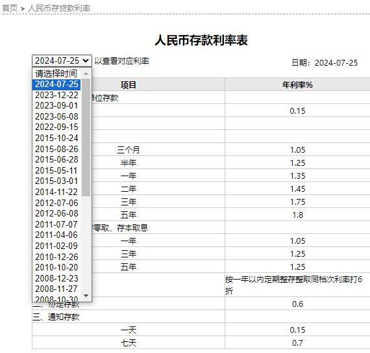The image size is (370, 353).
Task: Click the scroll up arrow in date list
Action: (x=86, y=73)
